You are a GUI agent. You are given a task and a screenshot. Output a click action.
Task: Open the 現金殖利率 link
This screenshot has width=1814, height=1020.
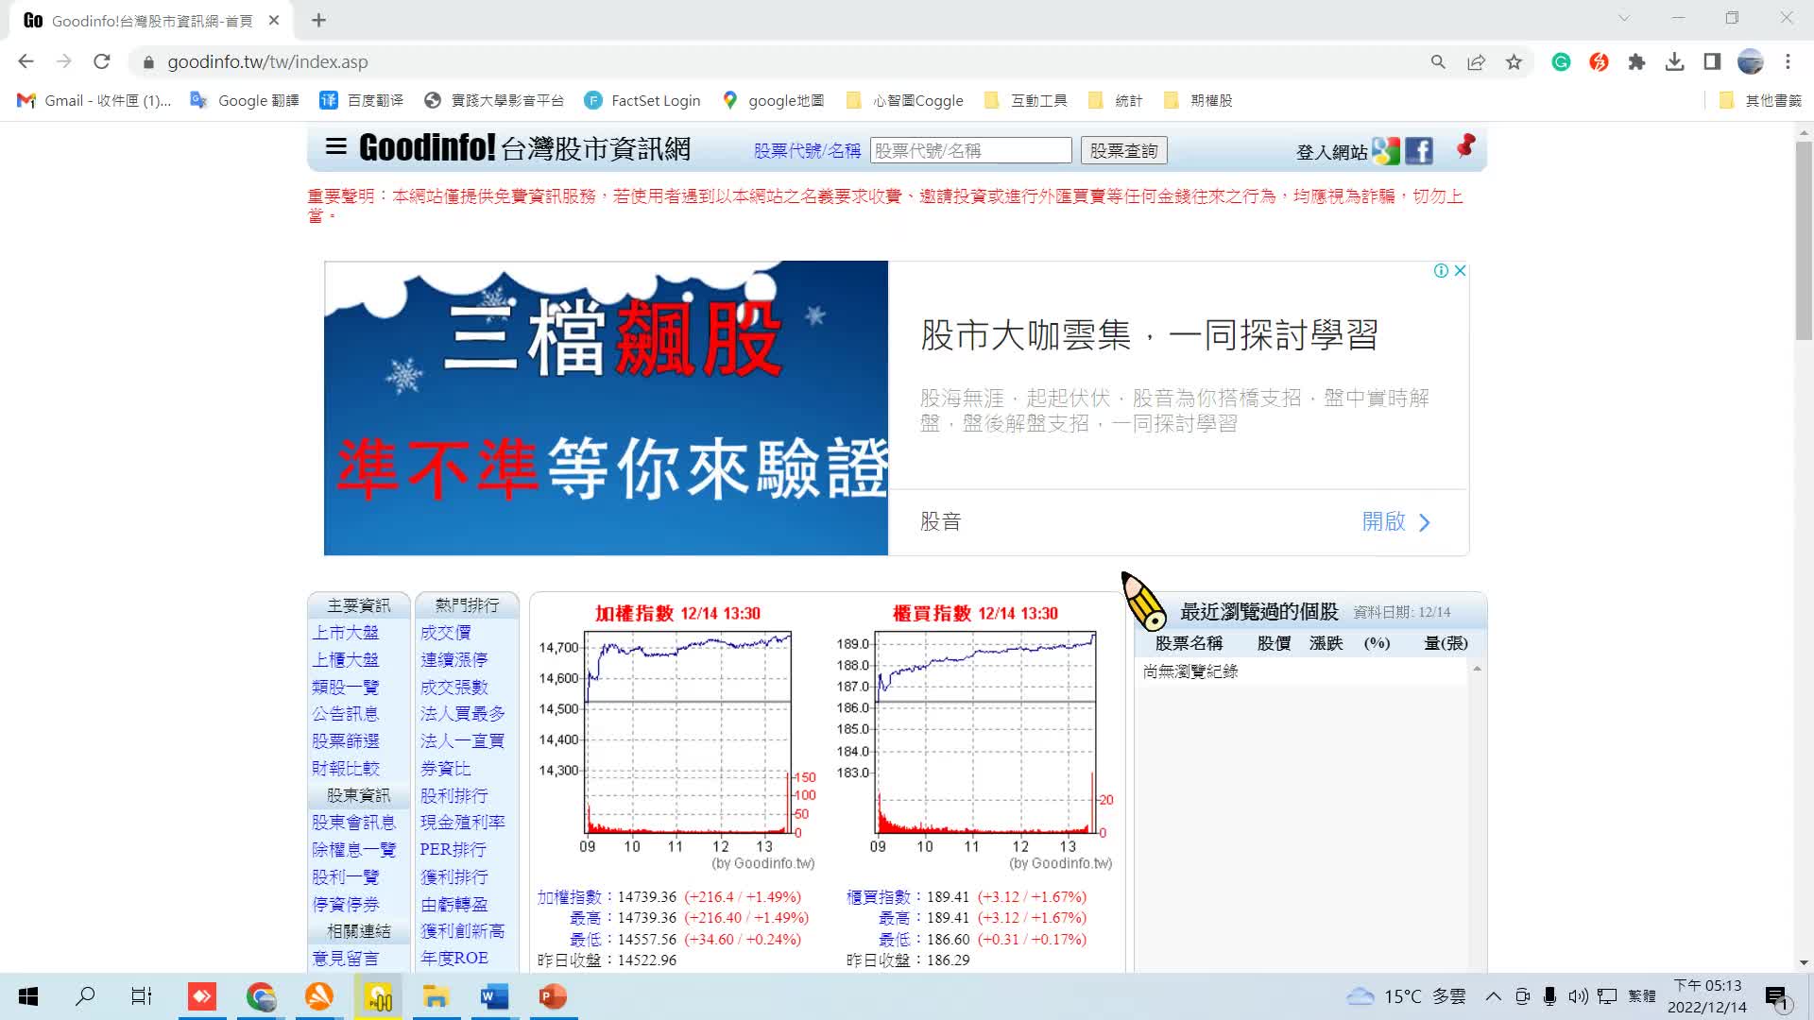[x=463, y=823]
